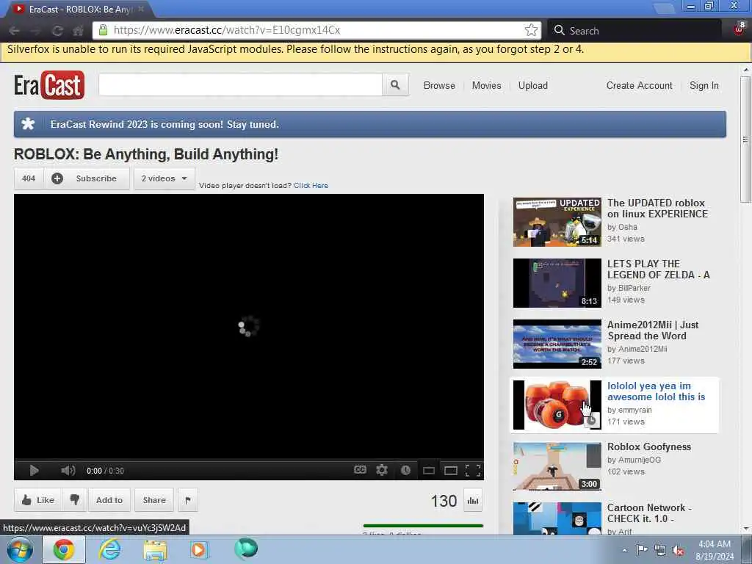Open File Explorer from the taskbar
This screenshot has height=564, width=752.
pyautogui.click(x=155, y=550)
